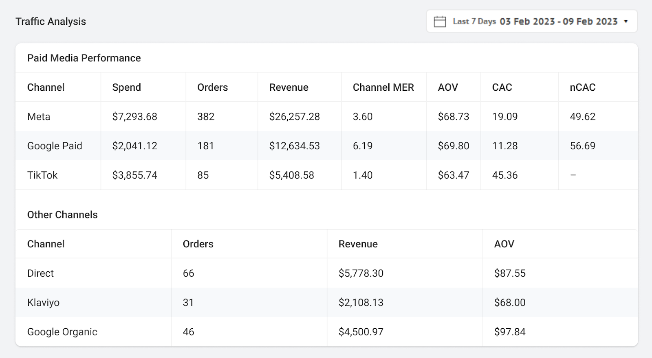652x358 pixels.
Task: Select the Google Paid channel row
Action: point(55,146)
